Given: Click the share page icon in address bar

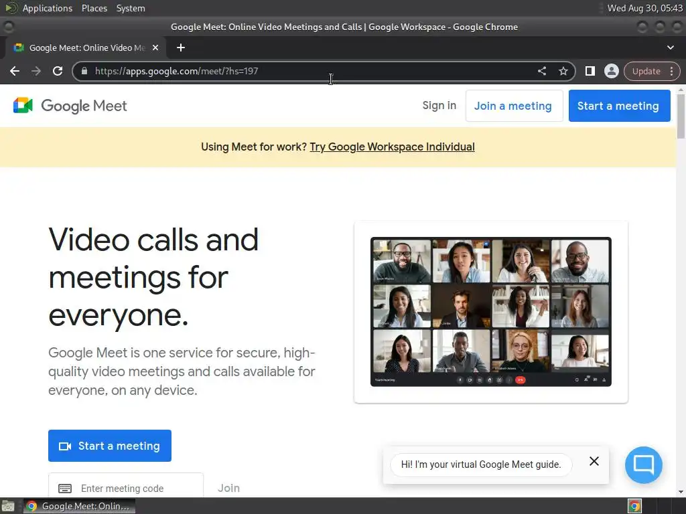Looking at the screenshot, I should click(541, 71).
